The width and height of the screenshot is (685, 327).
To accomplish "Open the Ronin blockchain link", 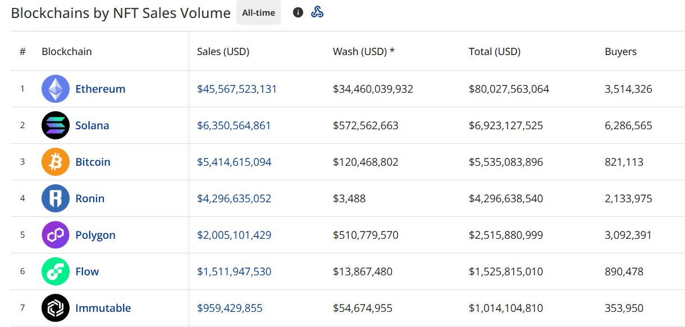I will pyautogui.click(x=90, y=198).
